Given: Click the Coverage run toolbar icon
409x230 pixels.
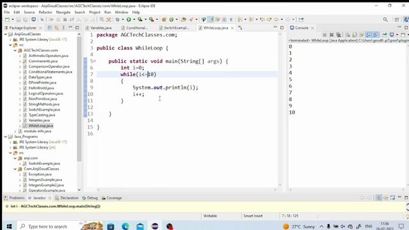Looking at the screenshot, I should coord(140,20).
